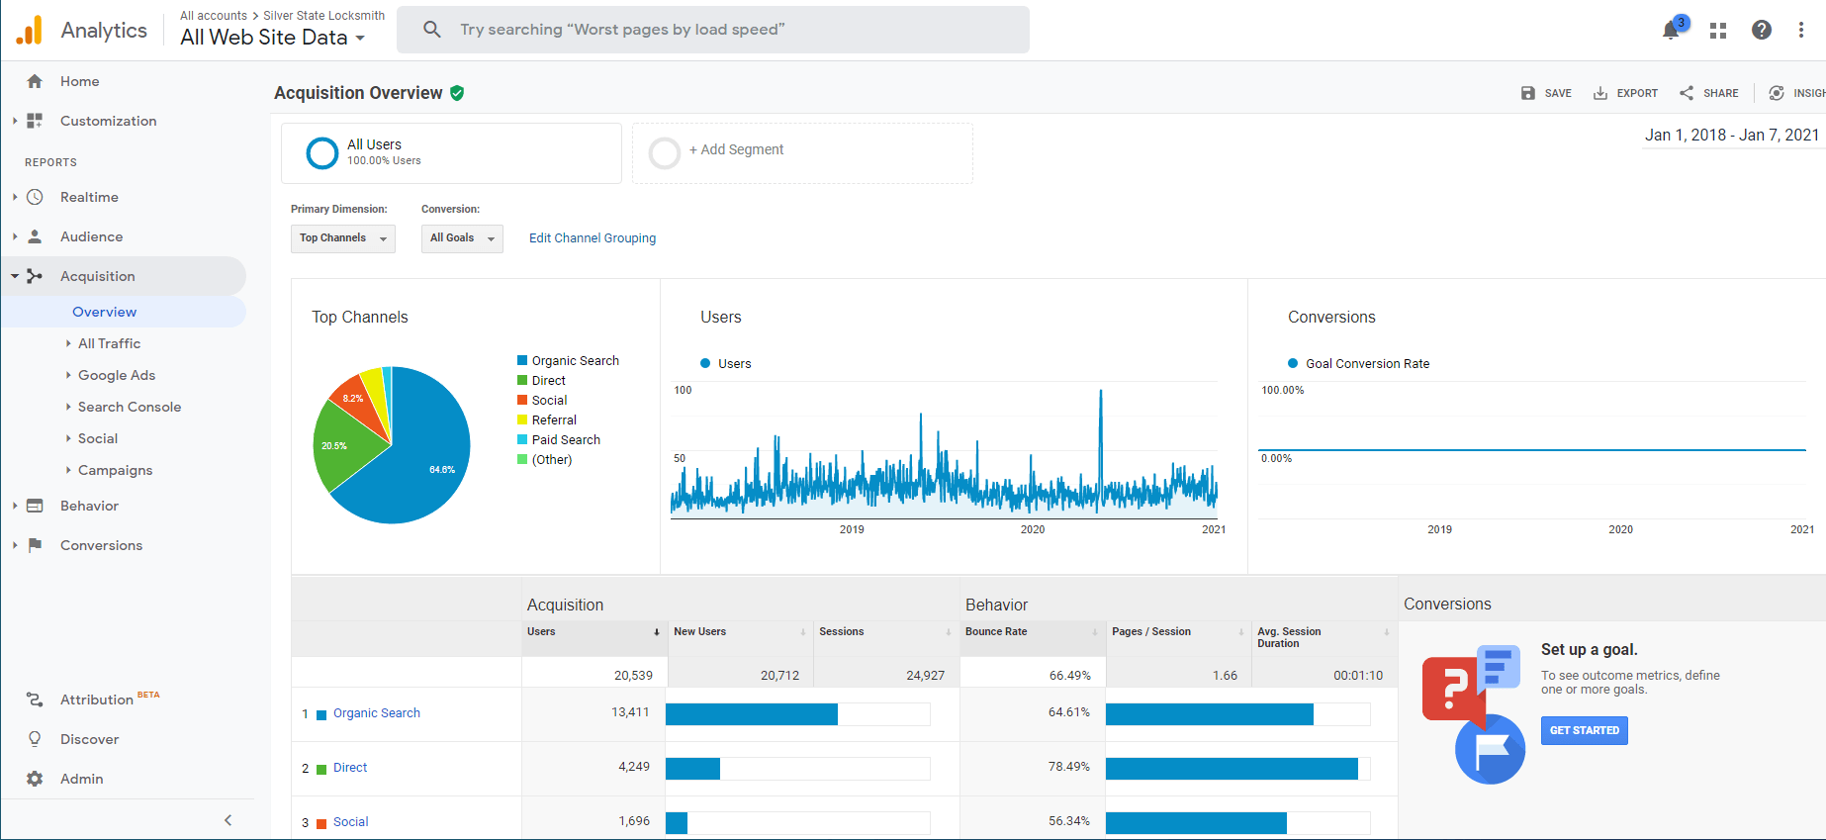Select the All Users segment circle
The width and height of the screenshot is (1826, 840).
[x=322, y=153]
